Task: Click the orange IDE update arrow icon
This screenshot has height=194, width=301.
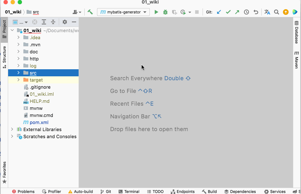Action: click(286, 12)
